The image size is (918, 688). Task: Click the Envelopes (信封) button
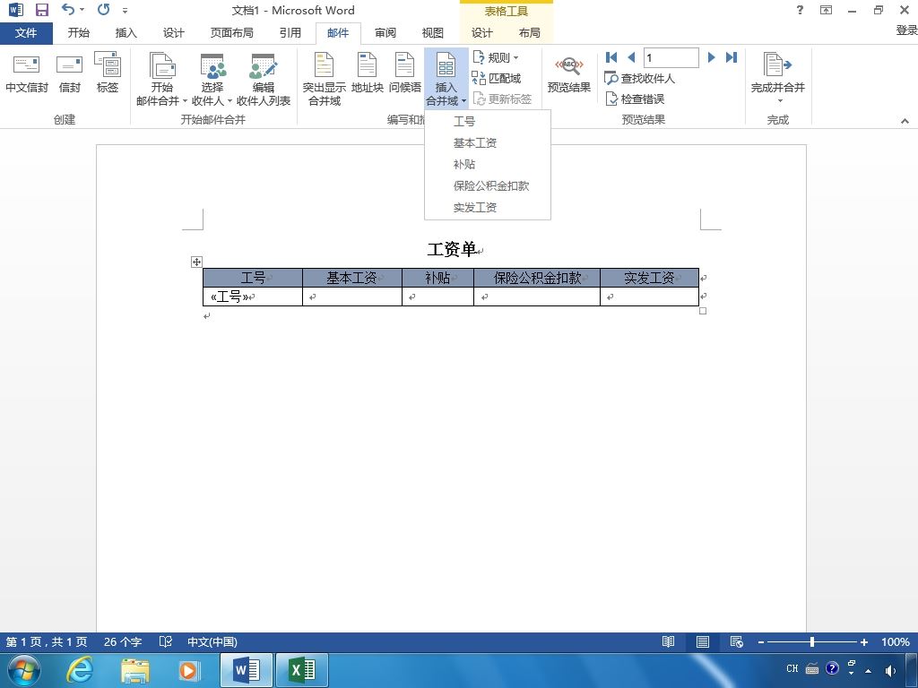pyautogui.click(x=70, y=74)
